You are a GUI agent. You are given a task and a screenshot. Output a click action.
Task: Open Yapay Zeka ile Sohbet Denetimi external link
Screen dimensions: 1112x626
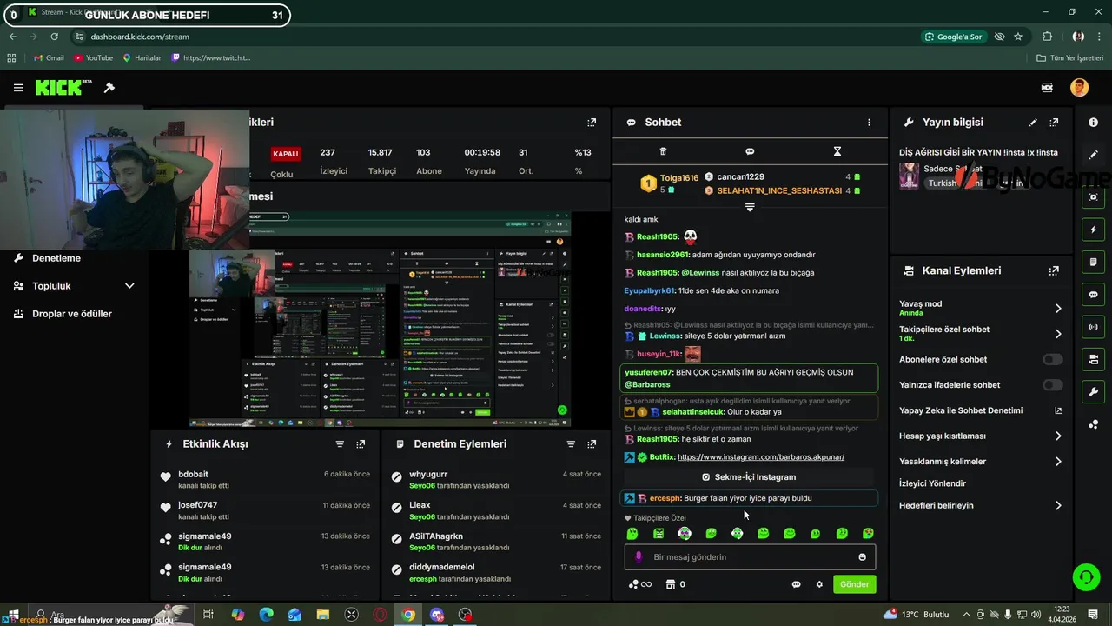point(1058,410)
